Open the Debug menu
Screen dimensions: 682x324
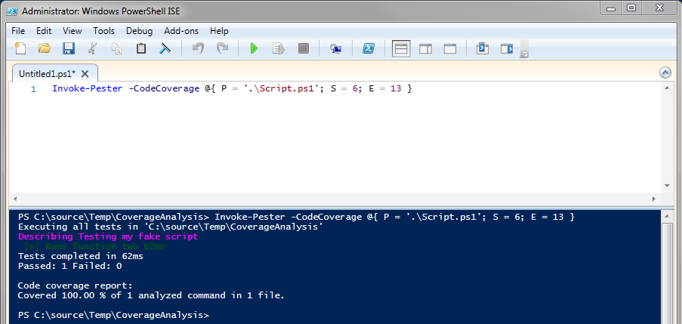pos(139,31)
